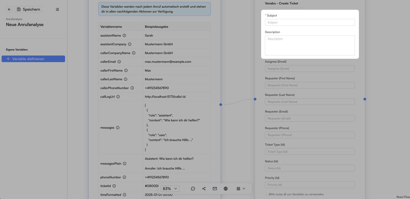Image resolution: width=410 pixels, height=199 pixels.
Task: Show info for ticketId variable
Action: pos(114,186)
